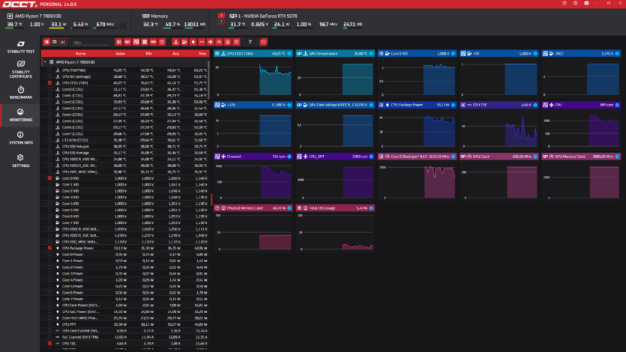This screenshot has height=352, width=626.
Task: Check the Core 0 Power checkbox
Action: [x=49, y=255]
